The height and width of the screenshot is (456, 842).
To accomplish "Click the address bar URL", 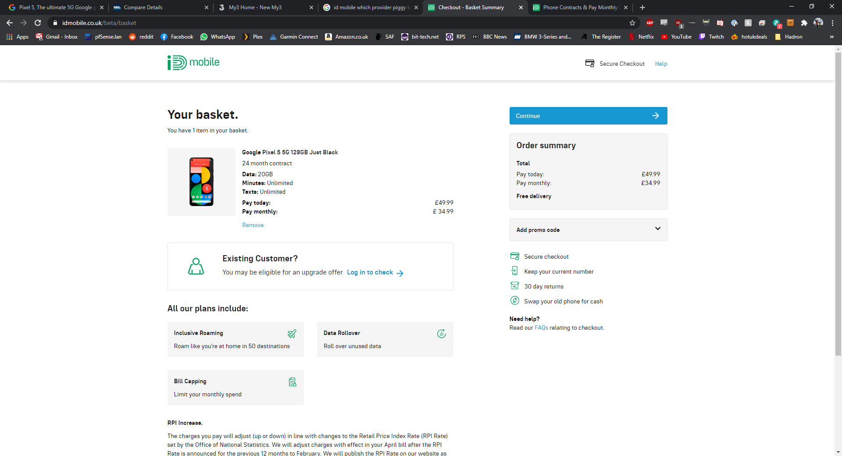I will click(99, 23).
